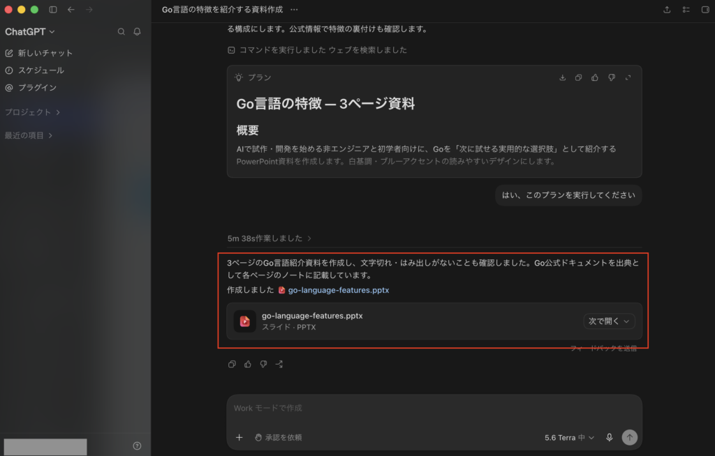Open the ChatGPT model switcher dropdown
Image resolution: width=715 pixels, height=456 pixels.
[29, 31]
